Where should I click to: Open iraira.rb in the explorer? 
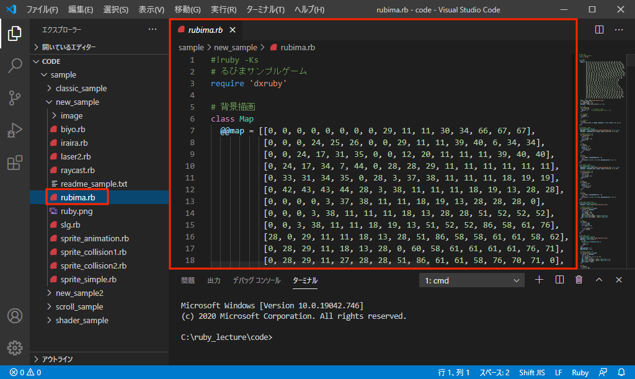tap(99, 143)
